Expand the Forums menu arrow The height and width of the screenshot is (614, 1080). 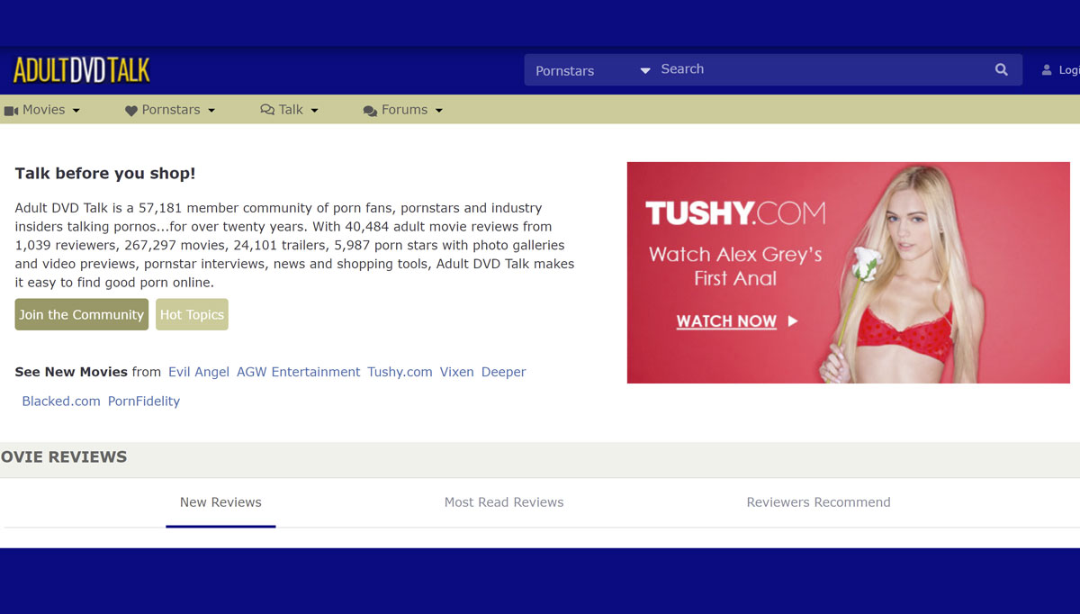tap(439, 111)
